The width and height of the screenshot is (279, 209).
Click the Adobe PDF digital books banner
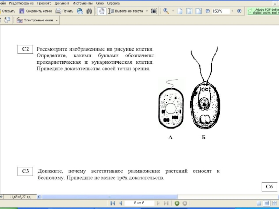(264, 11)
